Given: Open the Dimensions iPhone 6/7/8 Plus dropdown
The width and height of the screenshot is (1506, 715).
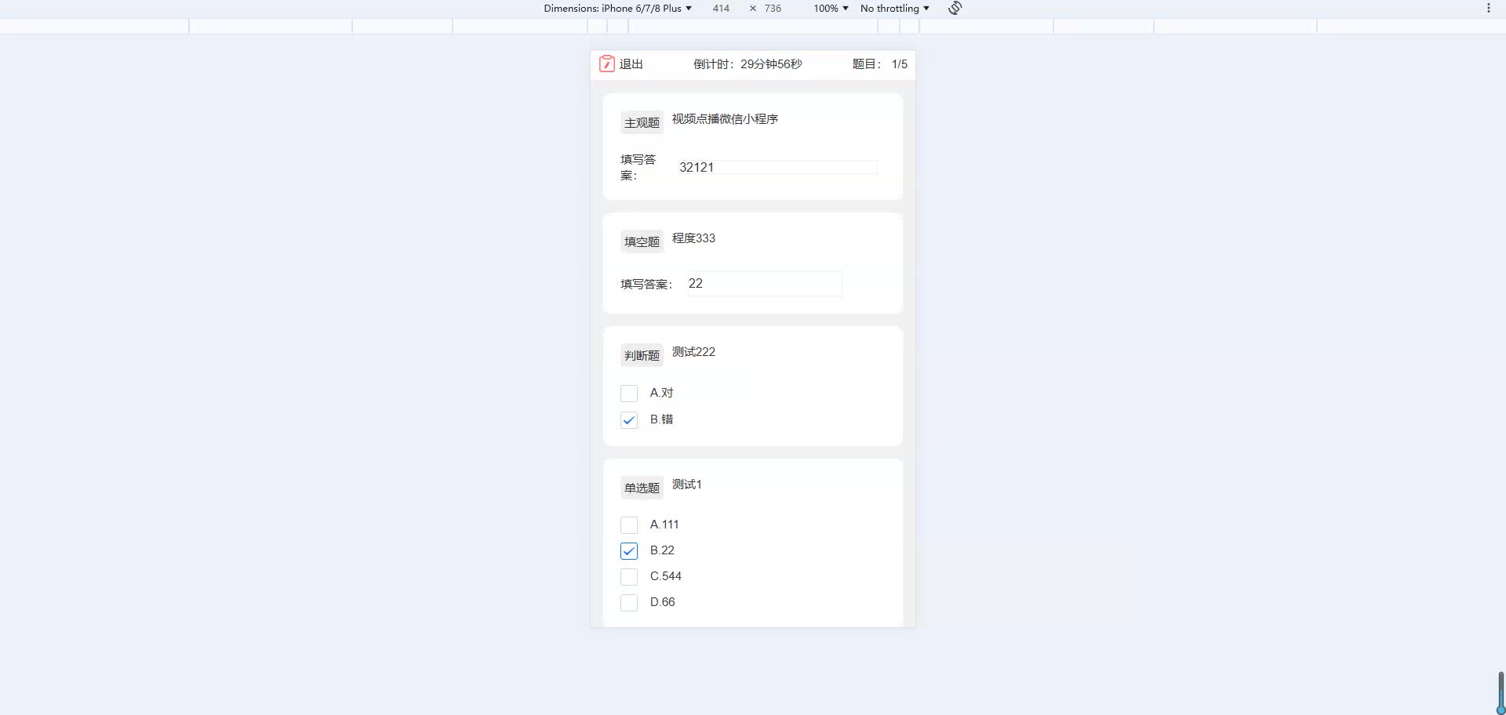Looking at the screenshot, I should [617, 8].
